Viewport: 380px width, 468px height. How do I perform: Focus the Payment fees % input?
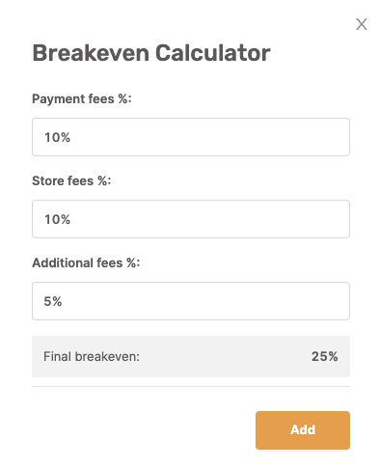tap(191, 137)
